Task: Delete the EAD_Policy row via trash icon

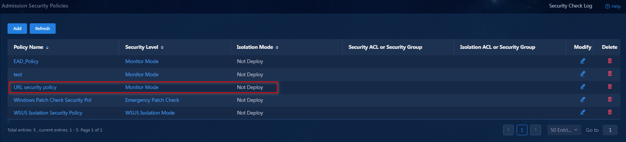Action: 609,61
